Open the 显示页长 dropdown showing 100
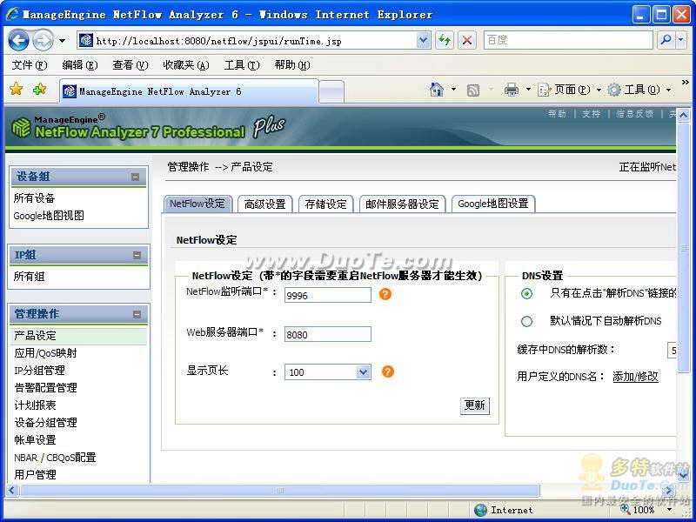Image resolution: width=696 pixels, height=522 pixels. point(328,372)
